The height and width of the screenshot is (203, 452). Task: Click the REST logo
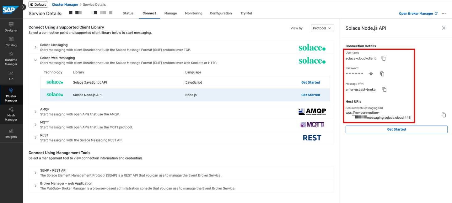click(x=312, y=138)
